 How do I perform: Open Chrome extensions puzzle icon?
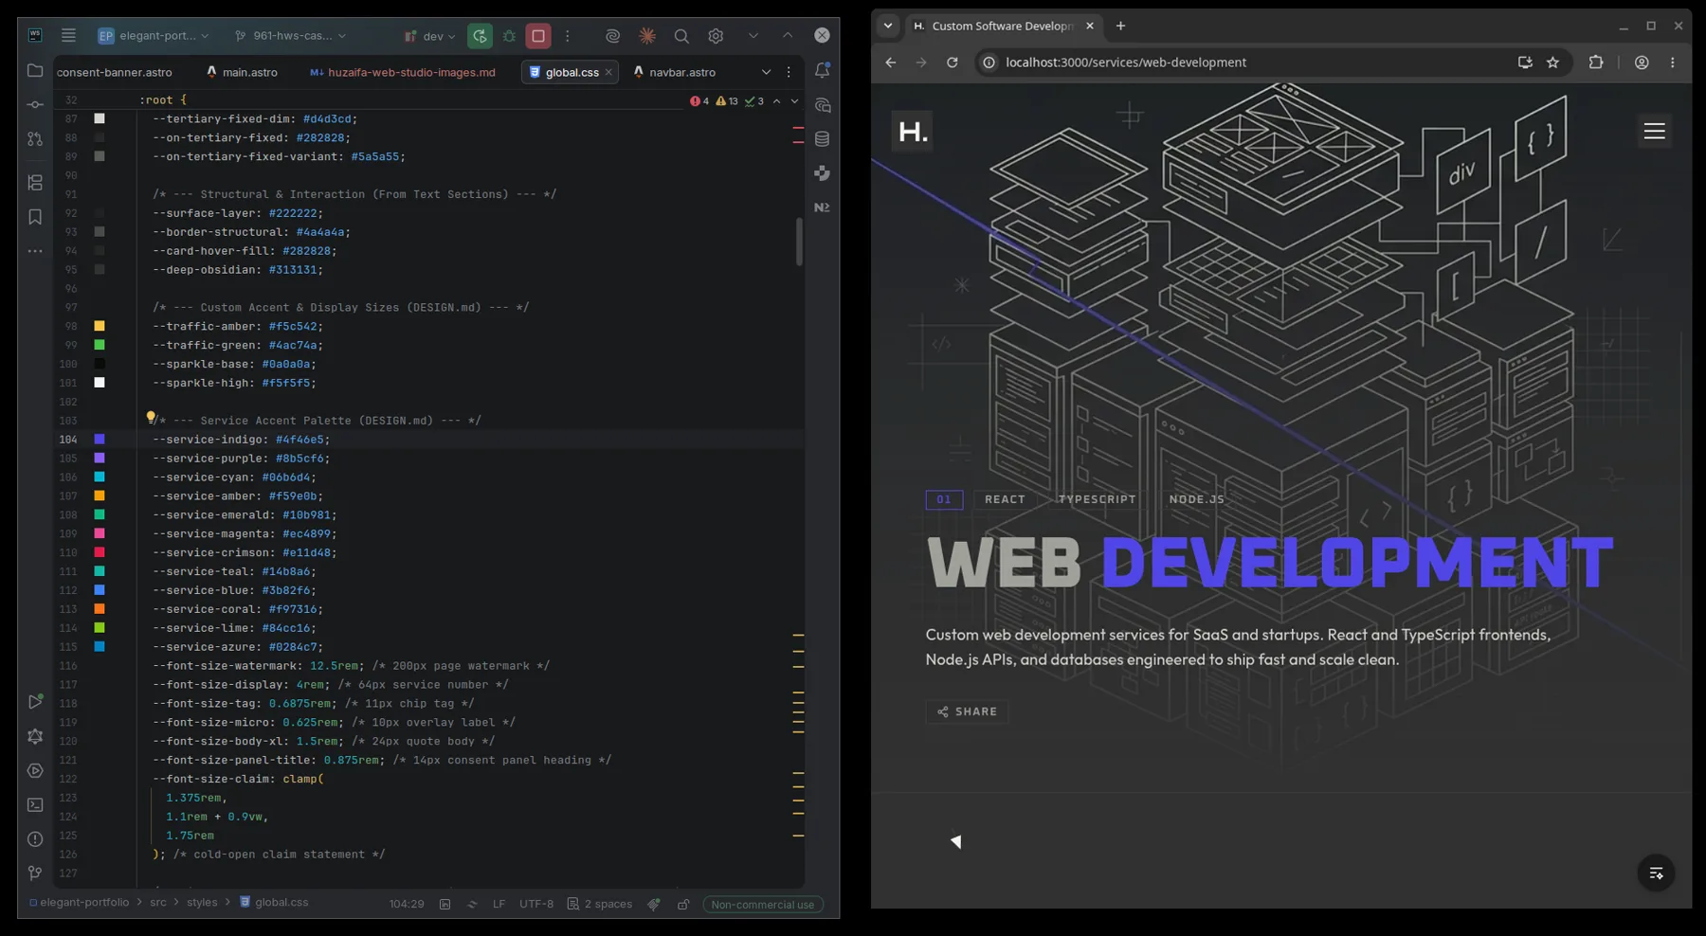[x=1596, y=63]
